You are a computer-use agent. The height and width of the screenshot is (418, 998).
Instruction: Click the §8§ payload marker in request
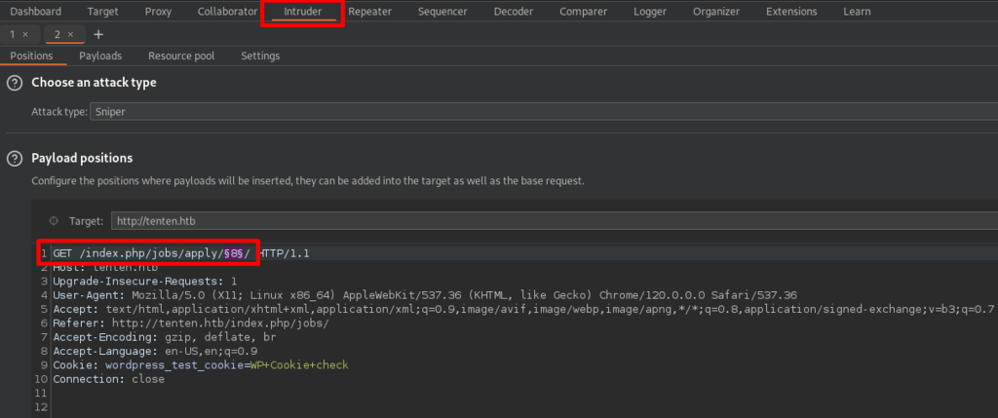[x=234, y=253]
